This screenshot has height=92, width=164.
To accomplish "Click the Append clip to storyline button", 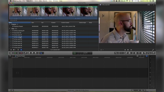I will 35,53.
